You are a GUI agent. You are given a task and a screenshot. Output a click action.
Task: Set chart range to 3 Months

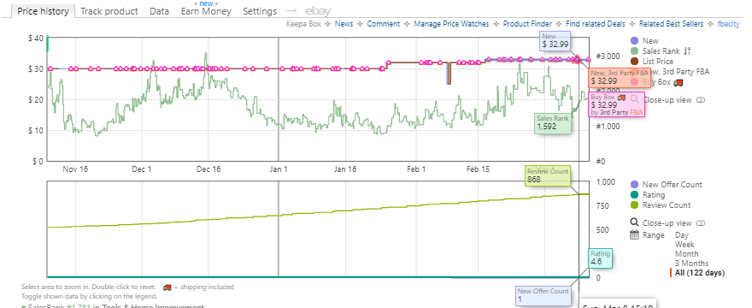[691, 263]
